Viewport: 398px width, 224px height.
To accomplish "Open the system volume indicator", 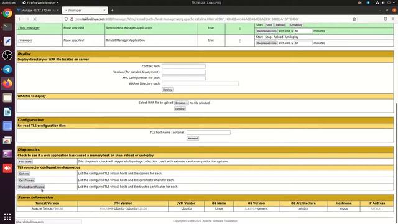I will (x=383, y=2).
